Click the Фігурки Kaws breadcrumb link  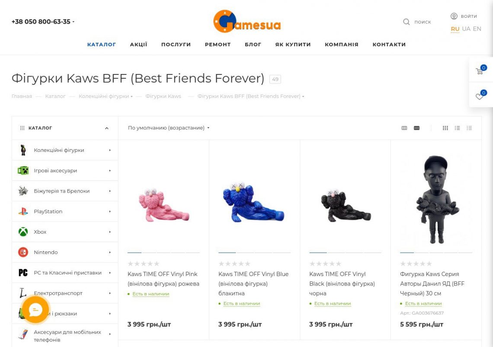click(163, 96)
